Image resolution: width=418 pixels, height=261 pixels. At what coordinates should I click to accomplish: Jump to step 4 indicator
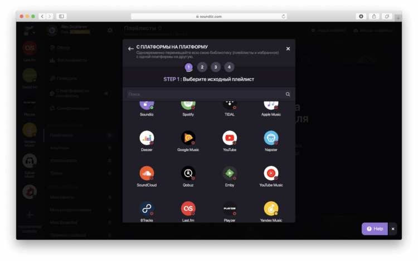click(229, 67)
